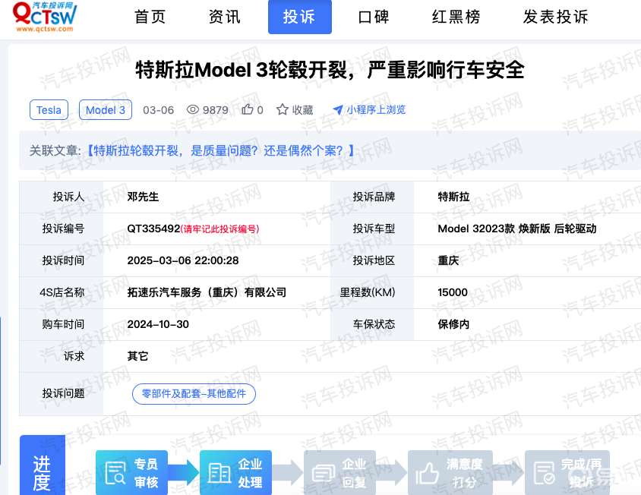Open the 资讯 navigation tab
Image resolution: width=641 pixels, height=495 pixels.
[x=225, y=17]
